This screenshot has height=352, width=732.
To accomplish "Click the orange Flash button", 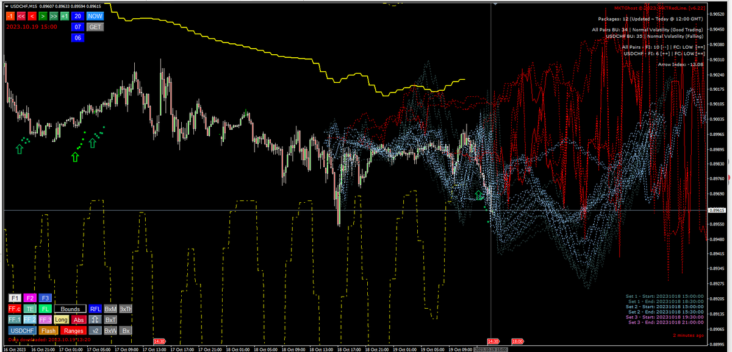I will [48, 331].
